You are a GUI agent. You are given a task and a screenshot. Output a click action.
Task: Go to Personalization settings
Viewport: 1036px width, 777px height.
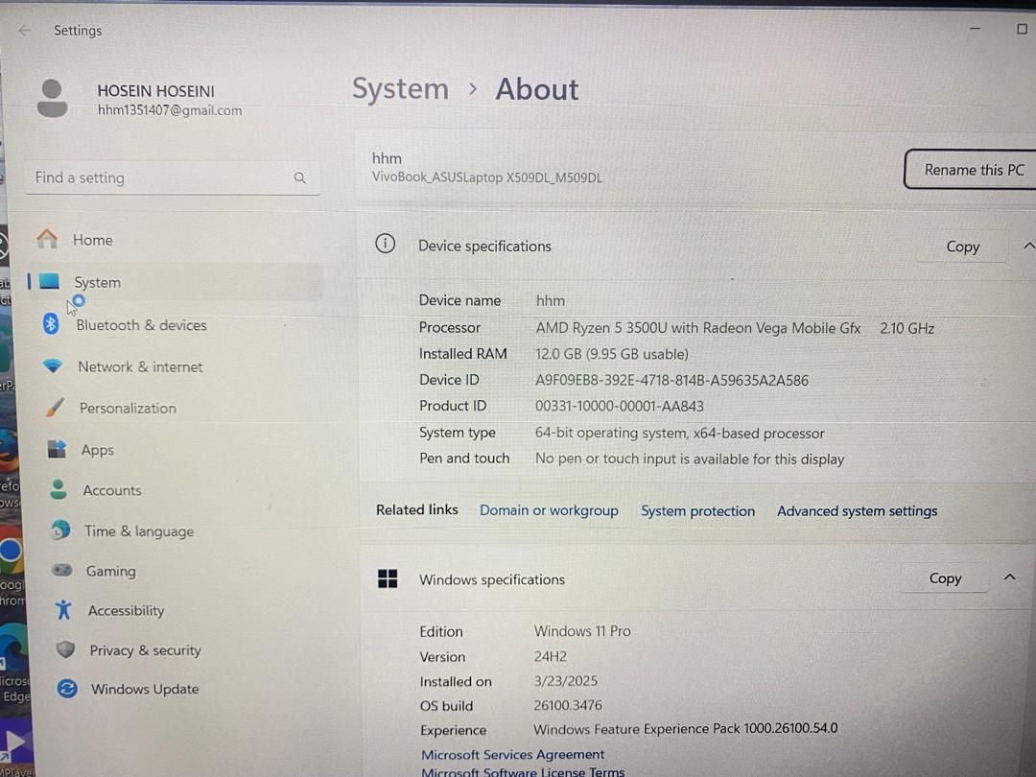(128, 409)
